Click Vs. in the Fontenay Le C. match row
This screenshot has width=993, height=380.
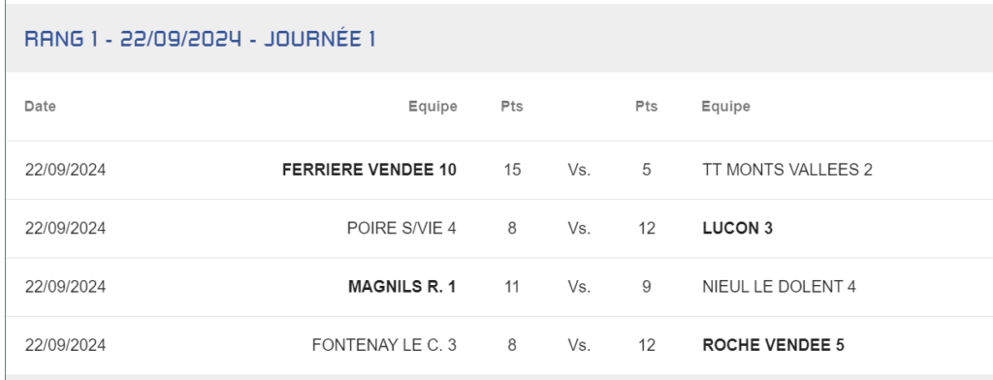579,345
